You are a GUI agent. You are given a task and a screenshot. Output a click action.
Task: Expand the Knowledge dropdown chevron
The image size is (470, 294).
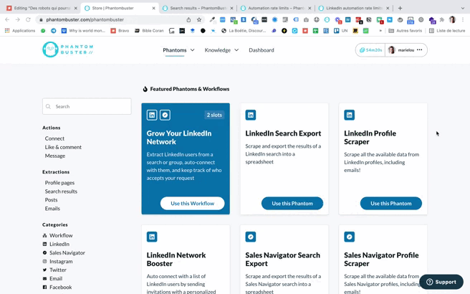coord(236,50)
